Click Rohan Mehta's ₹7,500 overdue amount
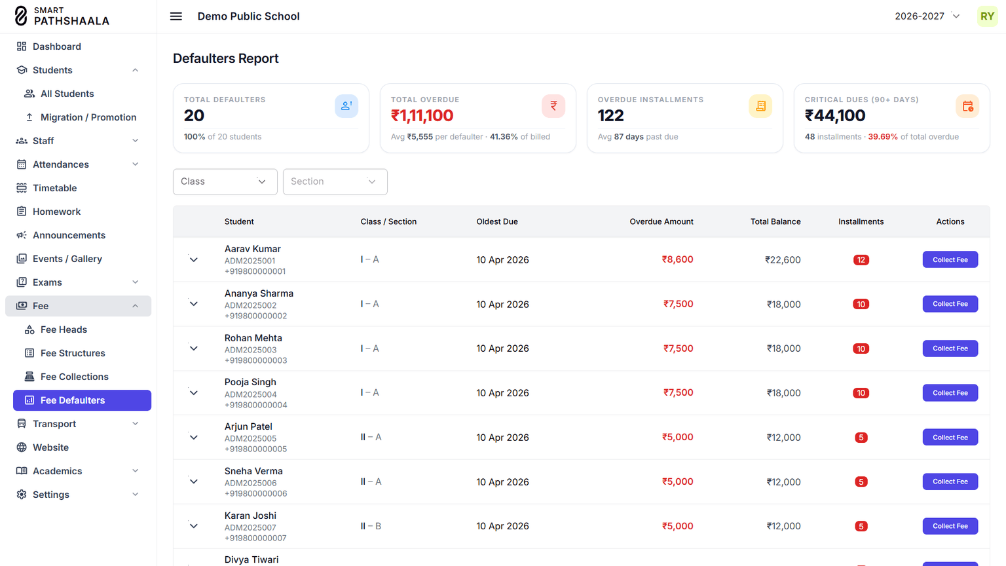This screenshot has width=1006, height=566. (678, 349)
